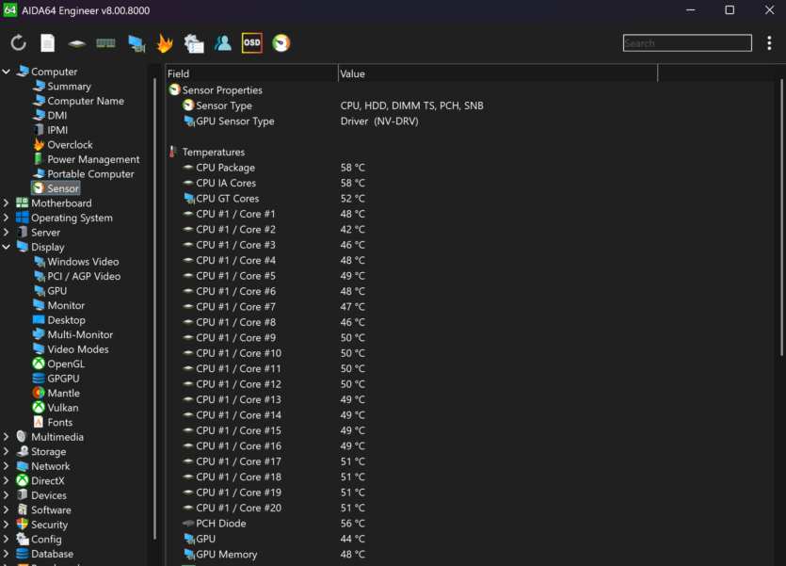Expand the Operating System node
This screenshot has width=786, height=566.
[x=6, y=218]
